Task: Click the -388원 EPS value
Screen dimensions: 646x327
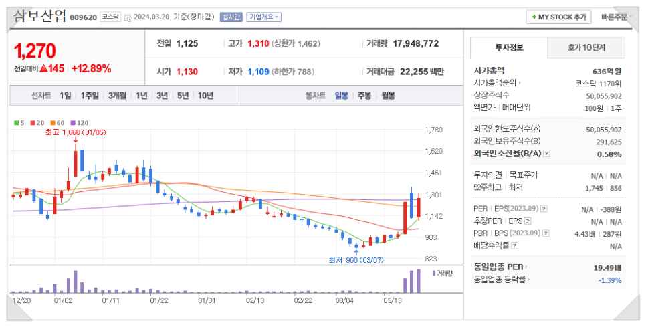Action: click(611, 209)
